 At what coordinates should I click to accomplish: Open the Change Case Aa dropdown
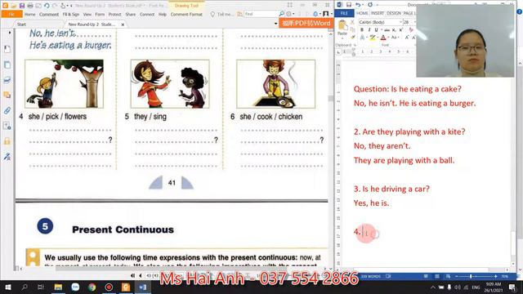pyautogui.click(x=395, y=38)
